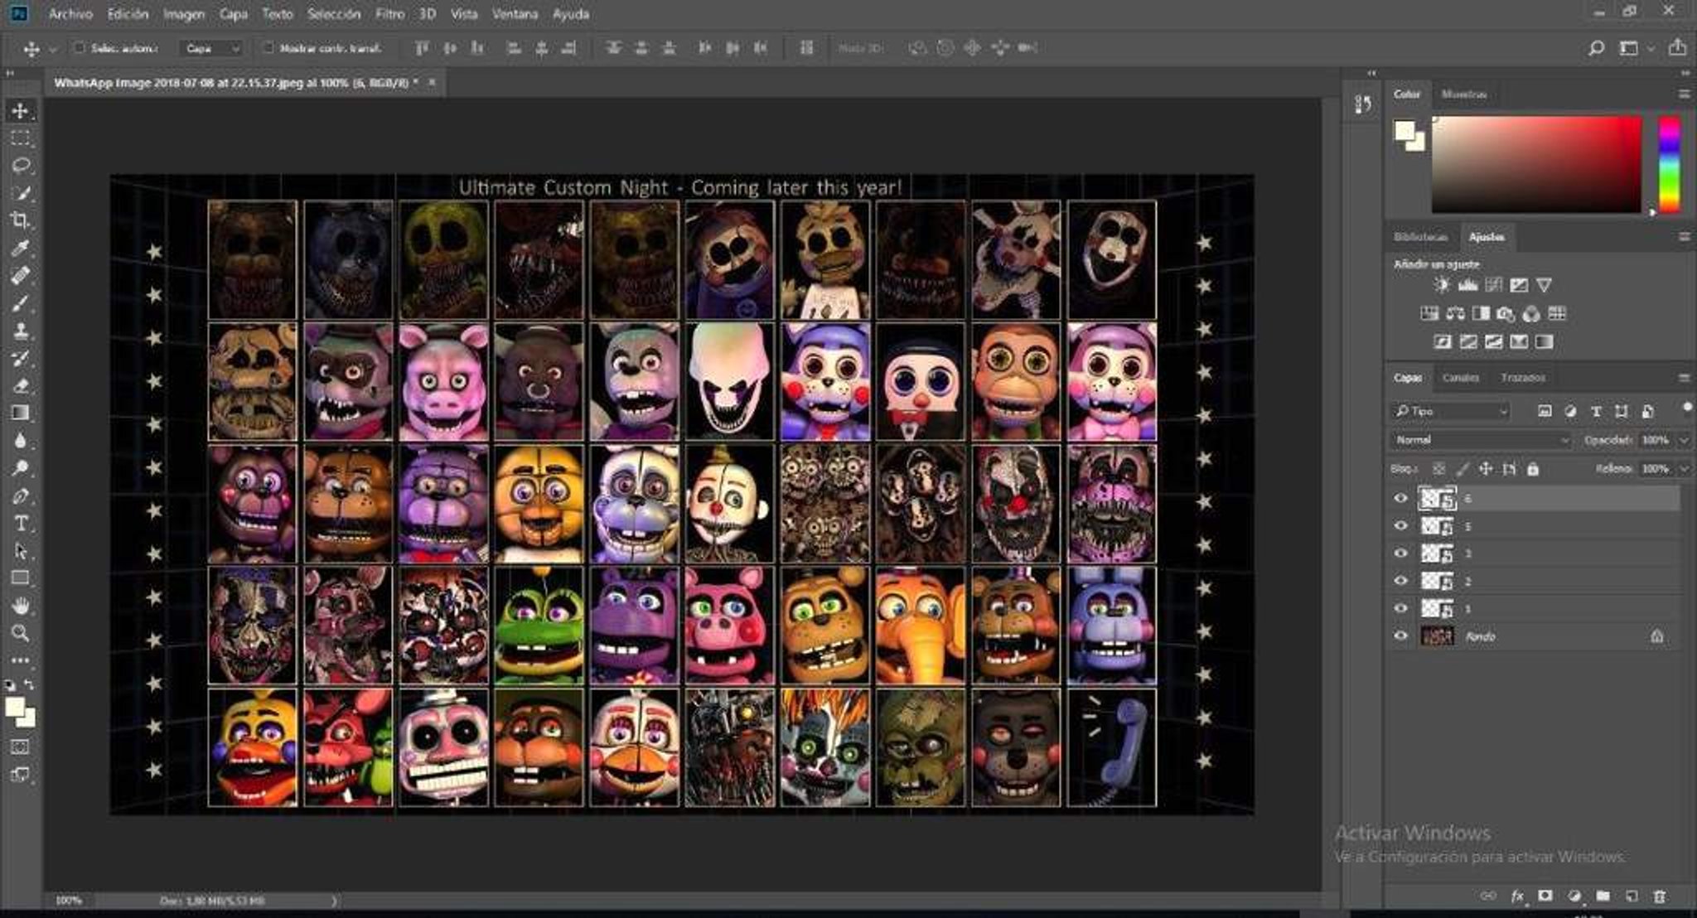Select the Zoom tool
1697x918 pixels.
[x=21, y=633]
